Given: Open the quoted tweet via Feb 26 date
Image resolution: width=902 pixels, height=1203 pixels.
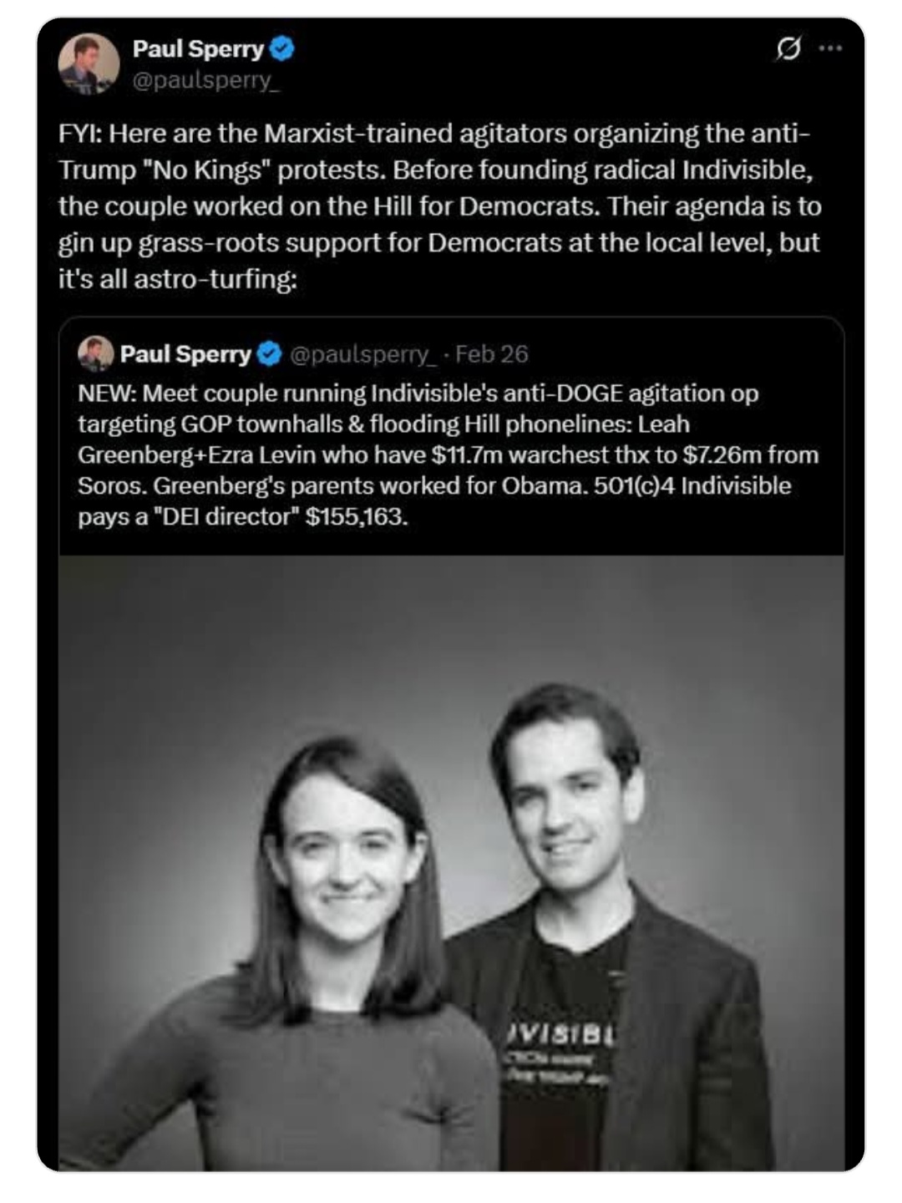Looking at the screenshot, I should 492,354.
